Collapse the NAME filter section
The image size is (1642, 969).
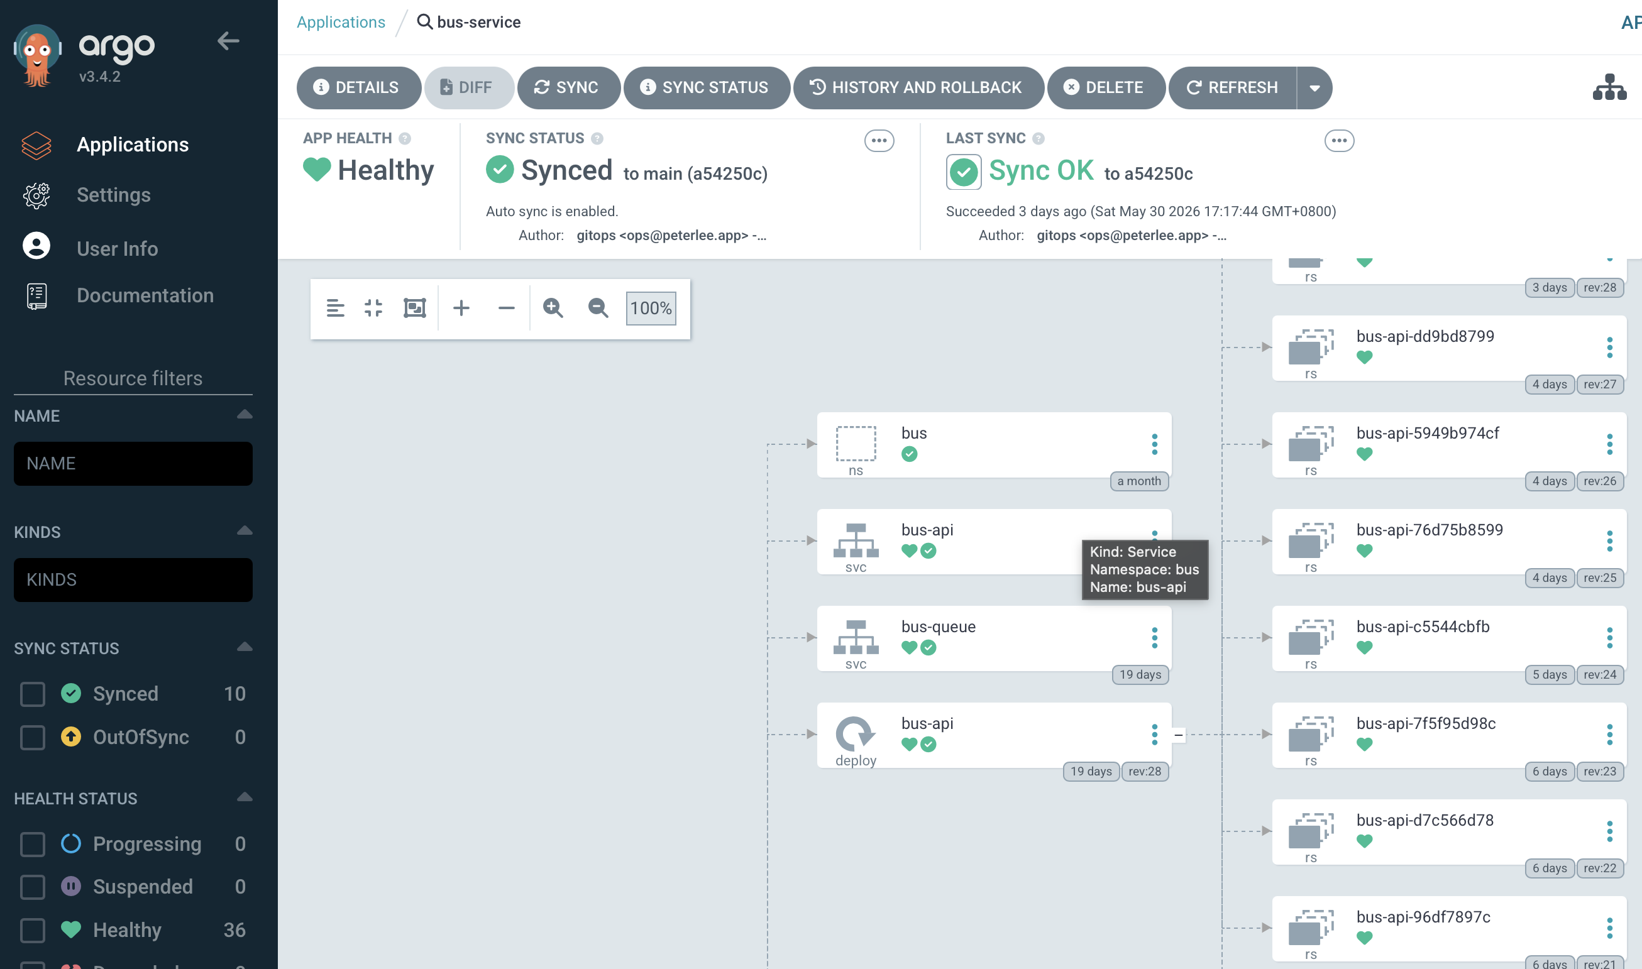point(245,415)
